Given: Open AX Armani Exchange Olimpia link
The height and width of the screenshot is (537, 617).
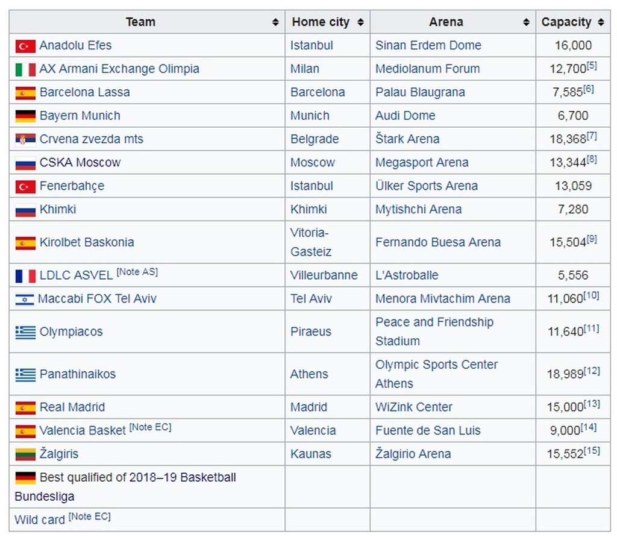Looking at the screenshot, I should (x=119, y=69).
